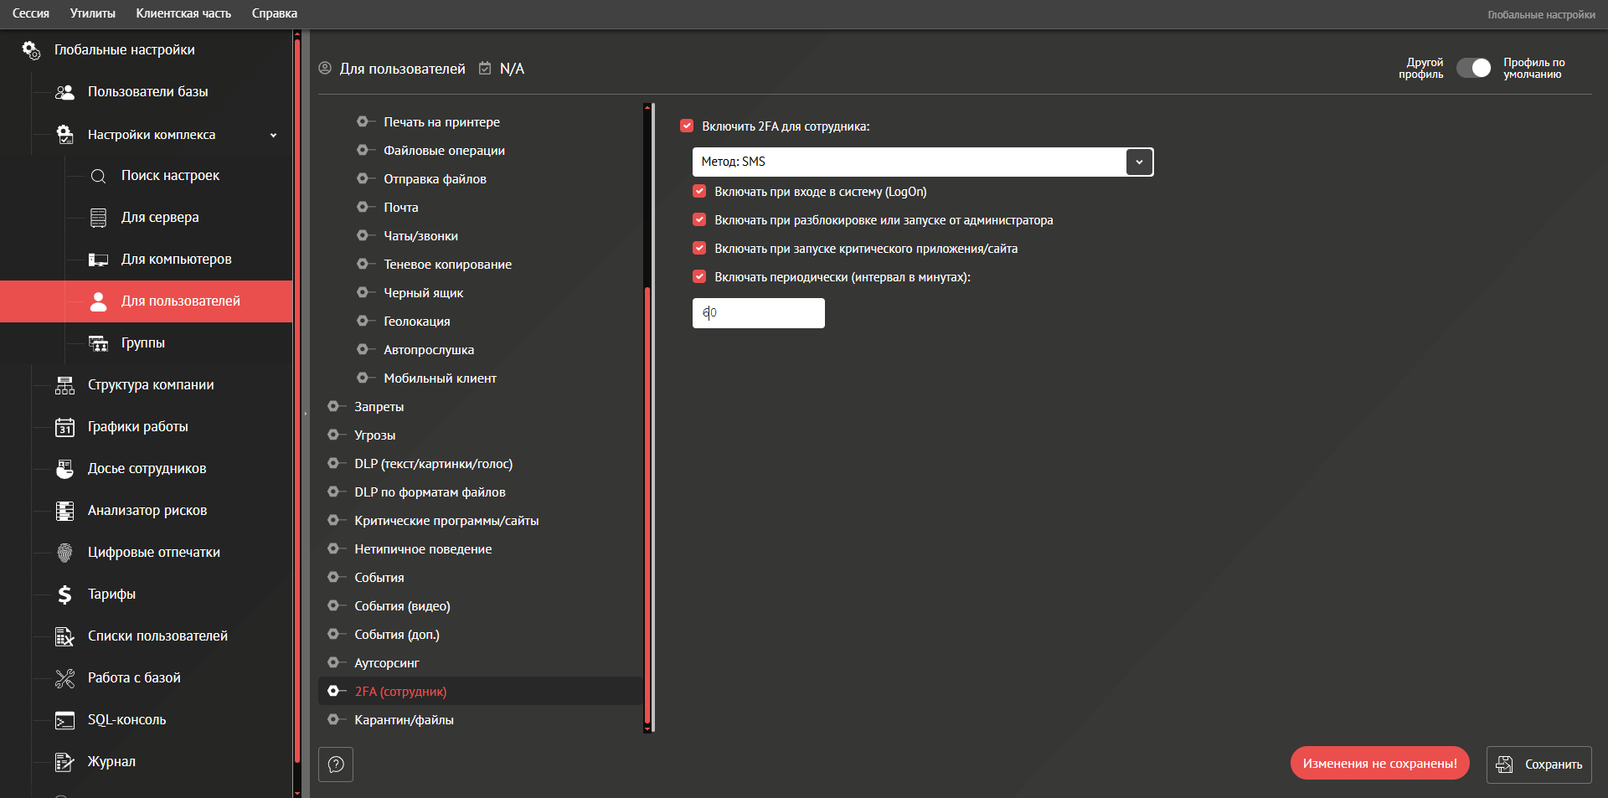Click the help question mark icon
This screenshot has width=1608, height=798.
[x=336, y=765]
